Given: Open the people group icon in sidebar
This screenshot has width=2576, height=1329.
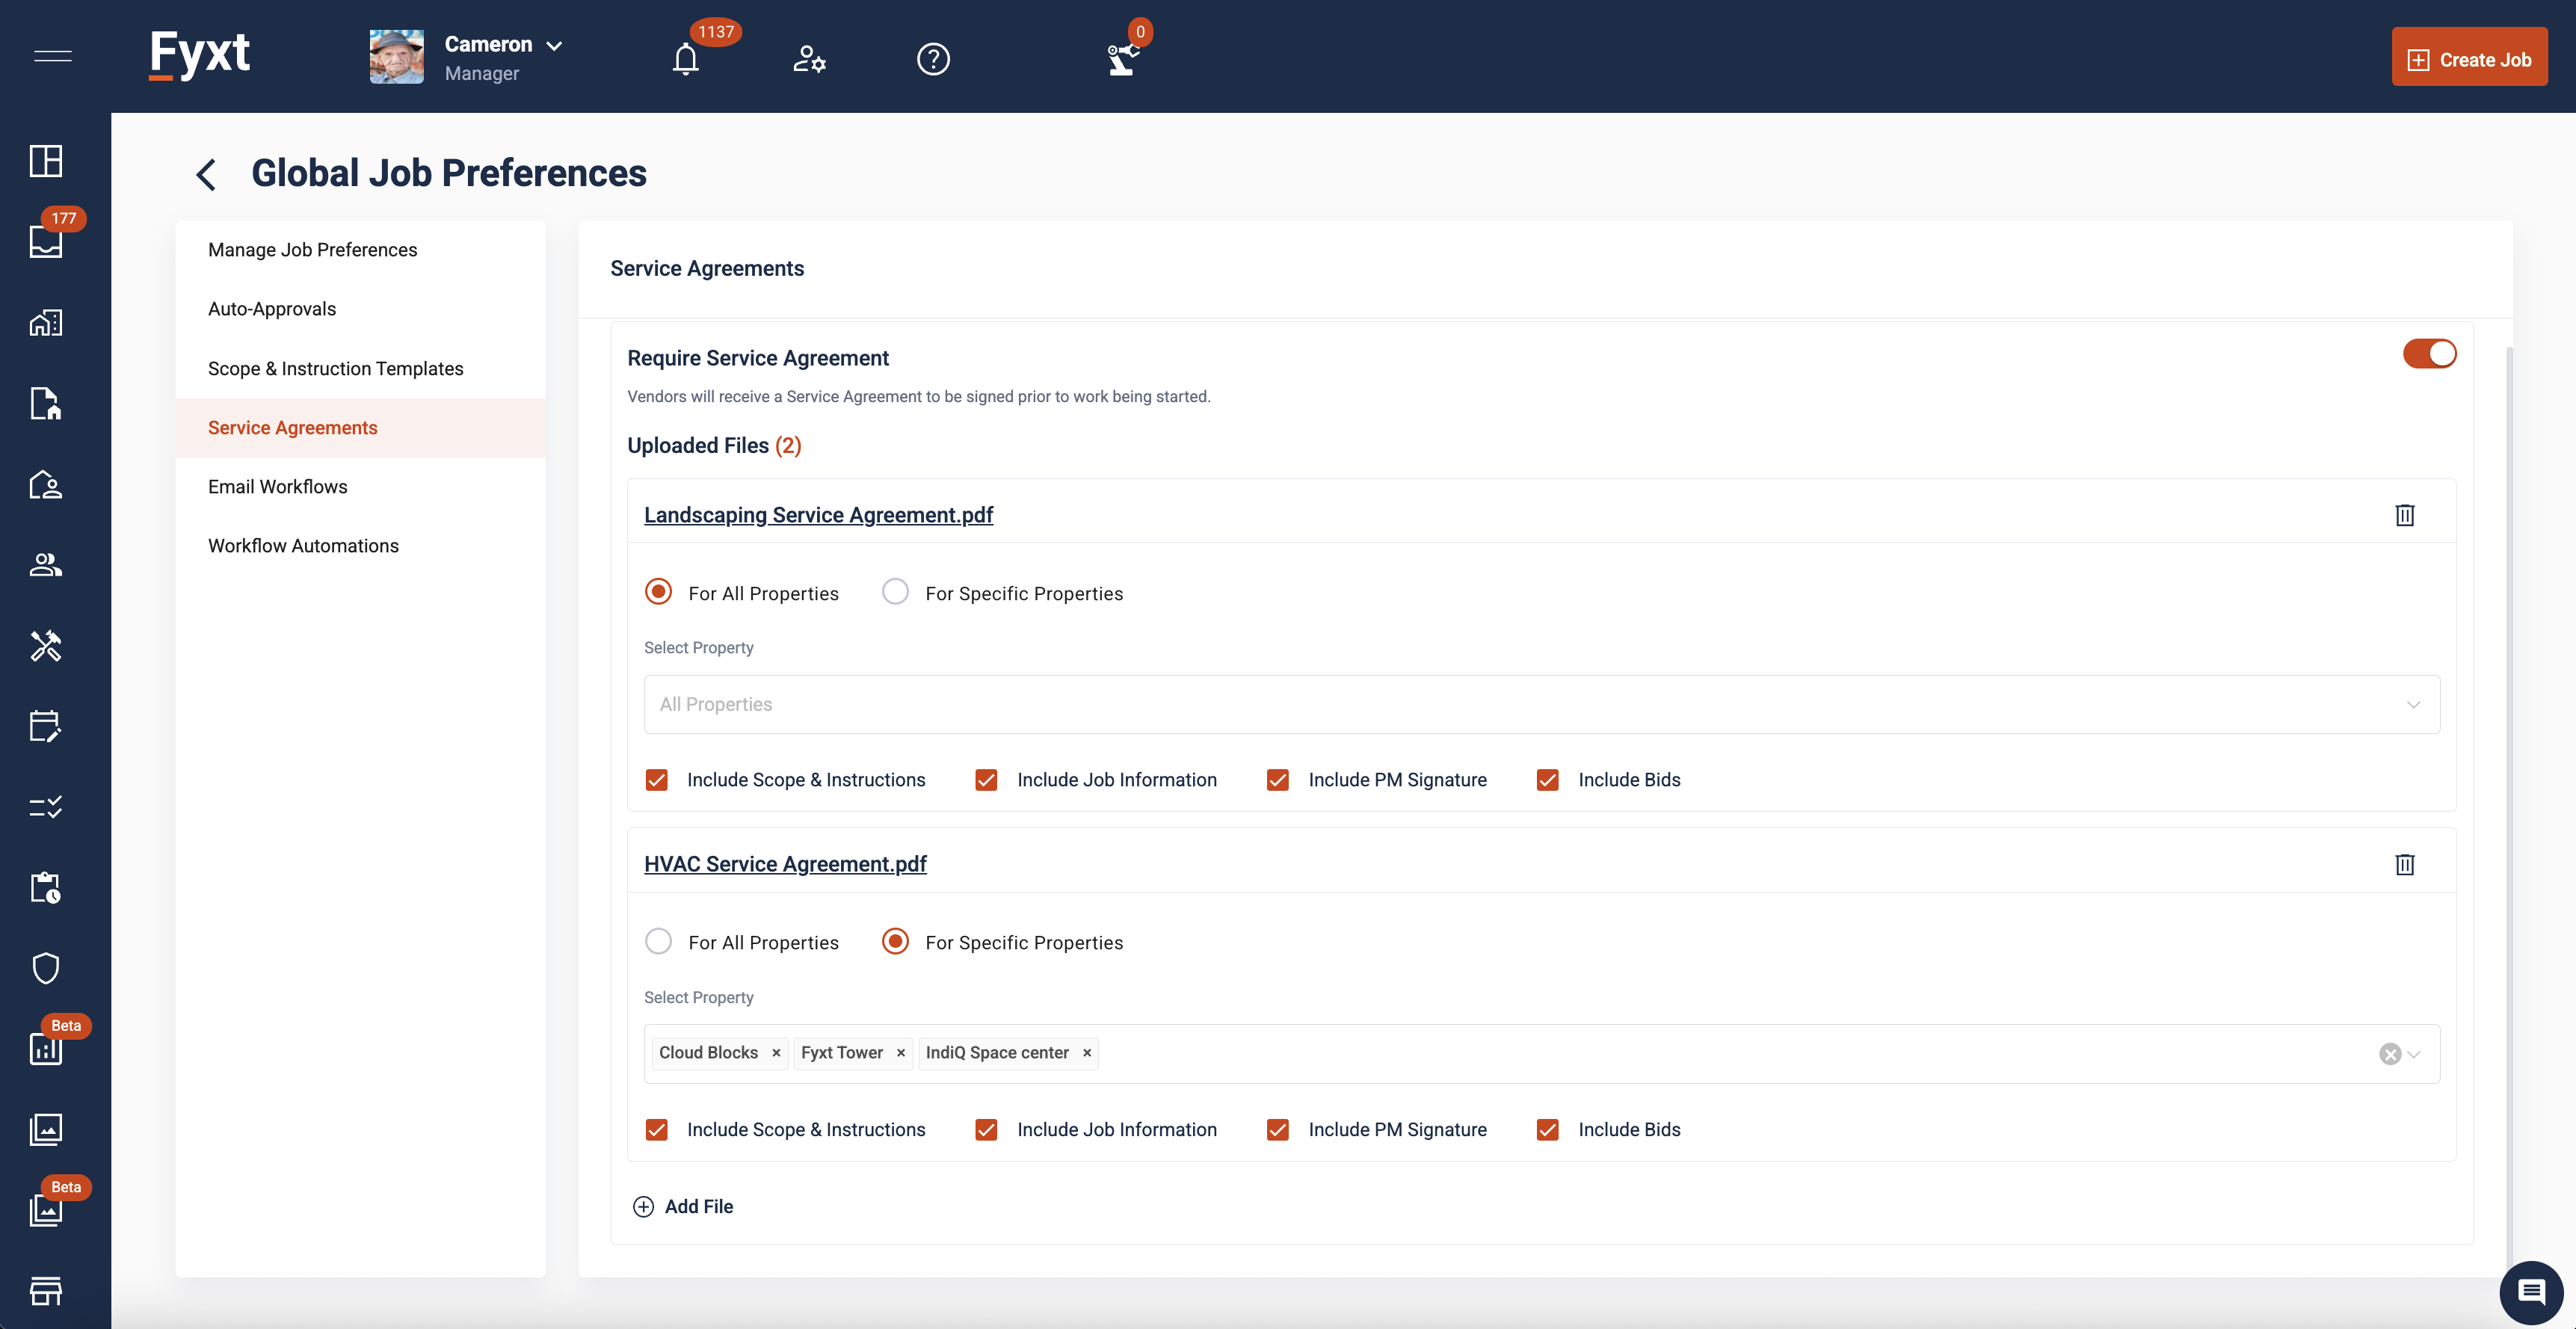Looking at the screenshot, I should [x=46, y=565].
